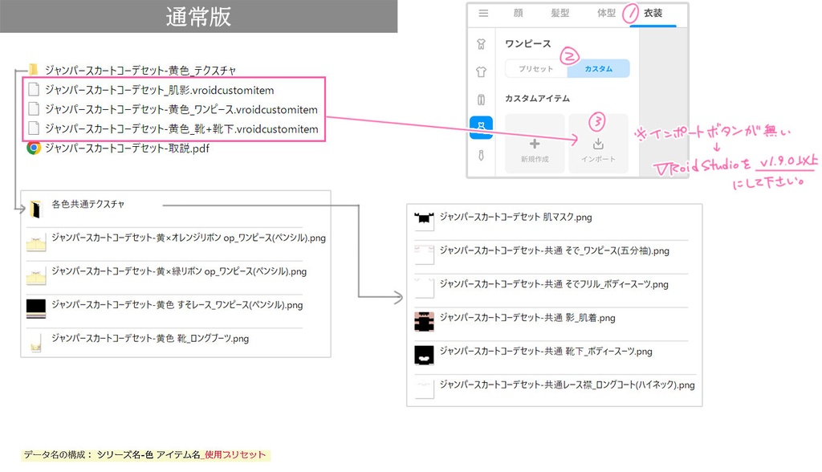Select the tops T-shirt sidebar icon
Image resolution: width=822 pixels, height=472 pixels.
482,72
